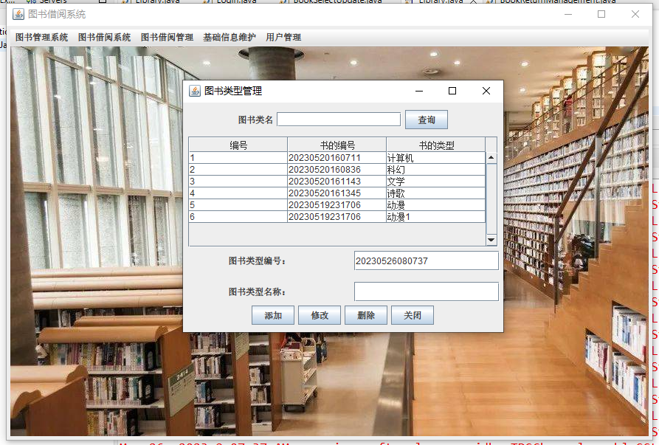659x445 pixels.
Task: Select cell 20230520161345
Action: coord(337,193)
